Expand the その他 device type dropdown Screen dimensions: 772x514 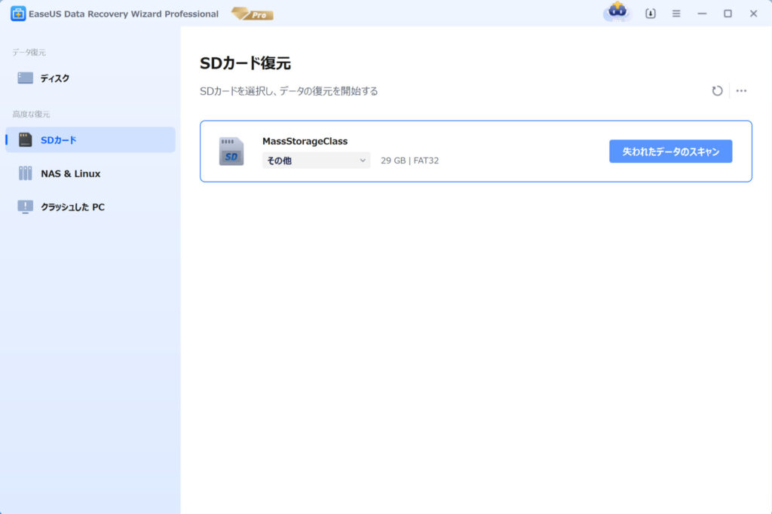click(316, 161)
